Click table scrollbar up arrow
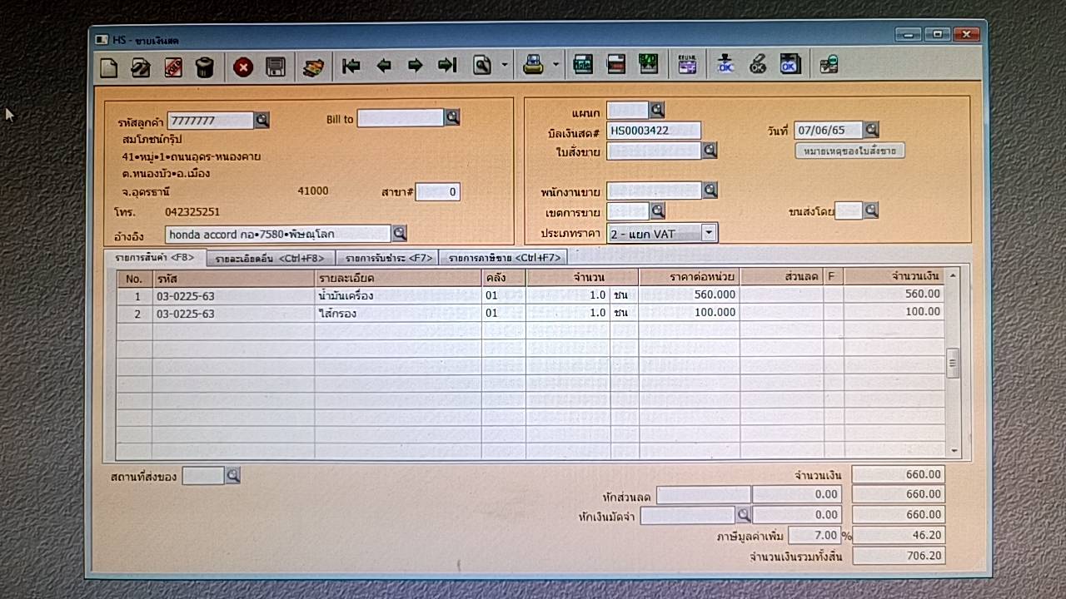Viewport: 1066px width, 599px height. pos(954,275)
